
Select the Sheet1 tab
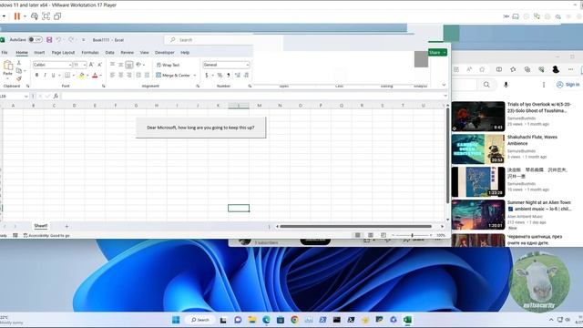(x=41, y=226)
